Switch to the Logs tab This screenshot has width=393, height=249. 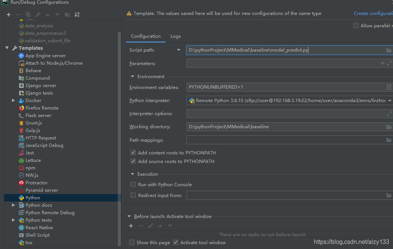[175, 36]
